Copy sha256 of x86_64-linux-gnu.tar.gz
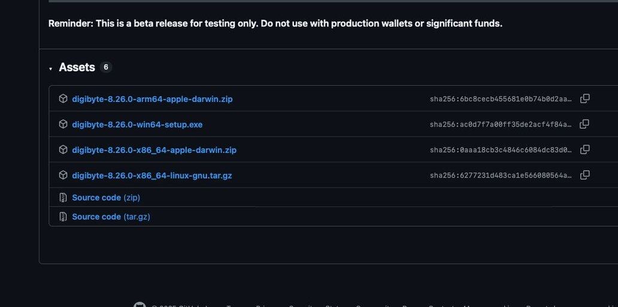The height and width of the screenshot is (307, 618). (585, 175)
